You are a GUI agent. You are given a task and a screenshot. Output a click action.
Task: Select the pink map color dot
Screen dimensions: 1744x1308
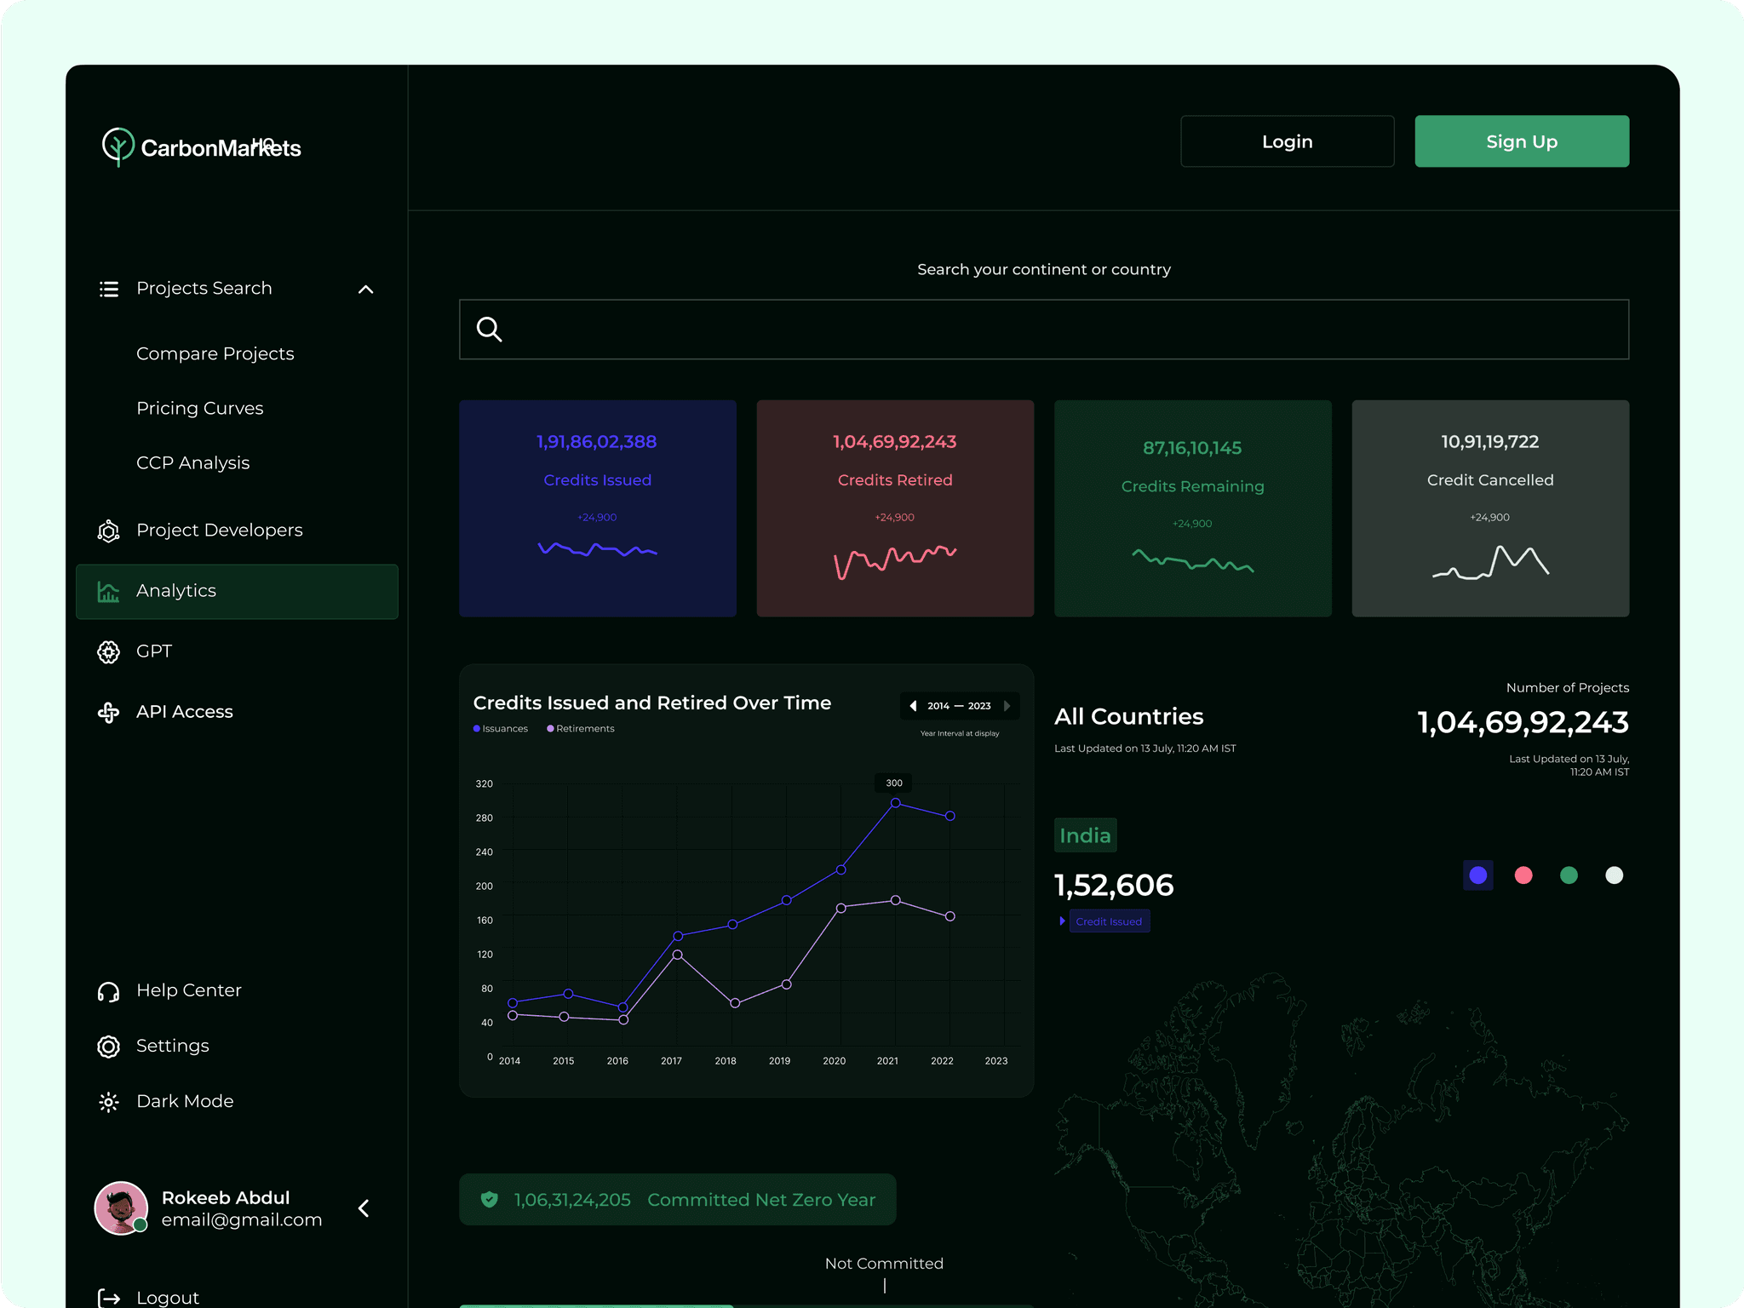coord(1523,875)
